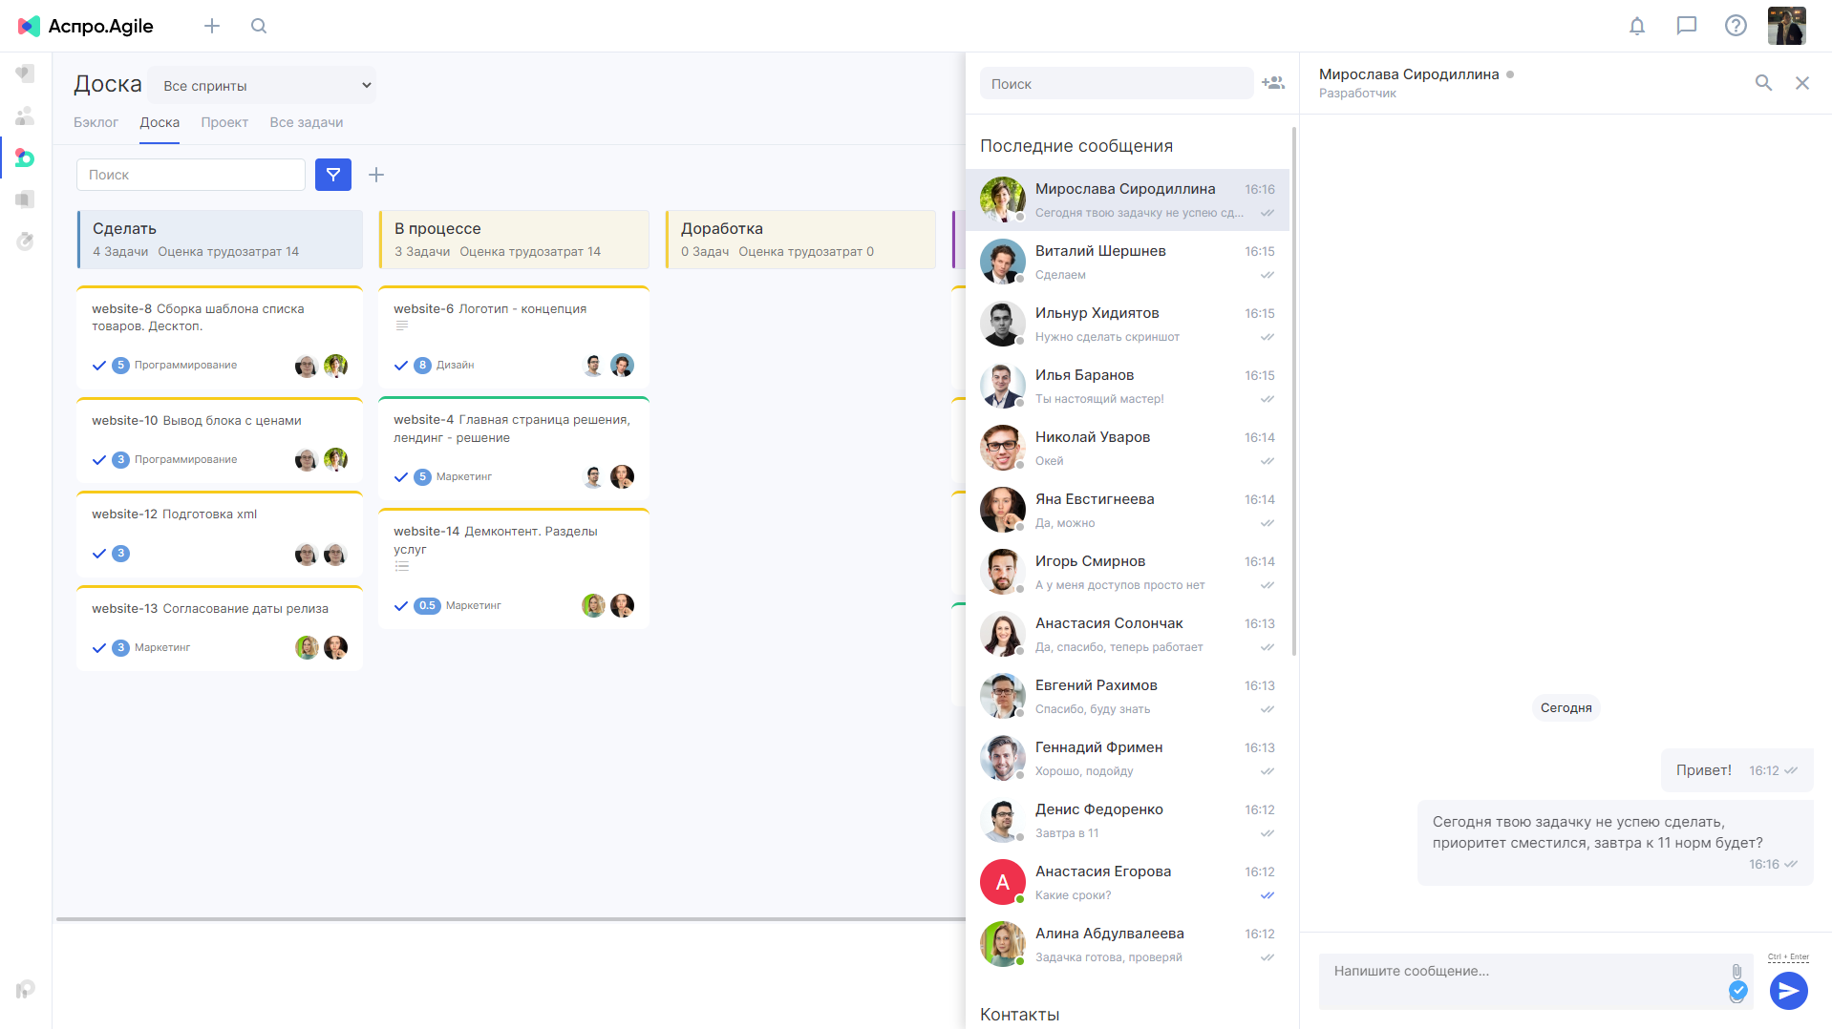The image size is (1832, 1029).
Task: Toggle checkmark on task website-6
Action: point(401,366)
